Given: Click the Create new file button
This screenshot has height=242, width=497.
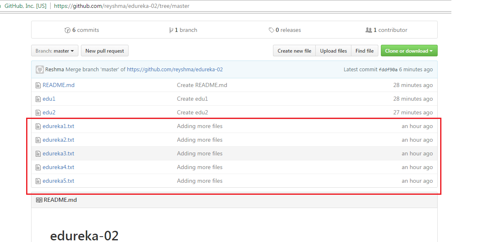Looking at the screenshot, I should (295, 51).
